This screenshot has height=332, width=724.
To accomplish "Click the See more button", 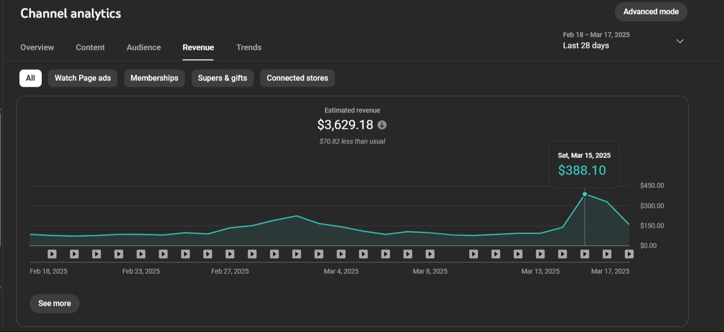I will click(54, 303).
